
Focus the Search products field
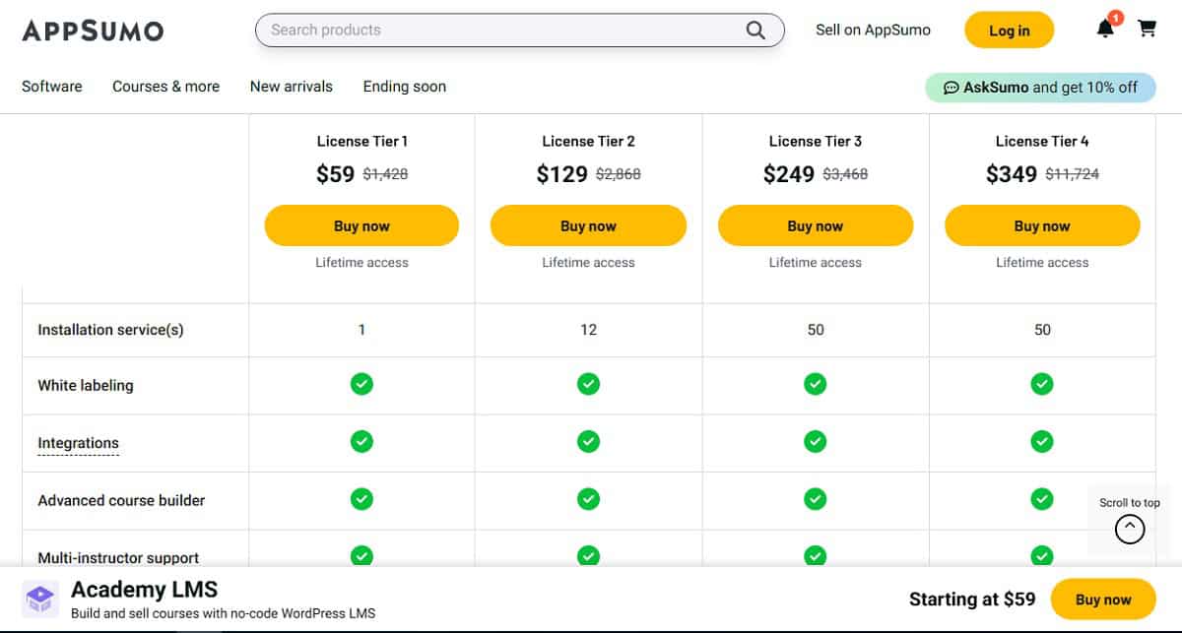(520, 31)
